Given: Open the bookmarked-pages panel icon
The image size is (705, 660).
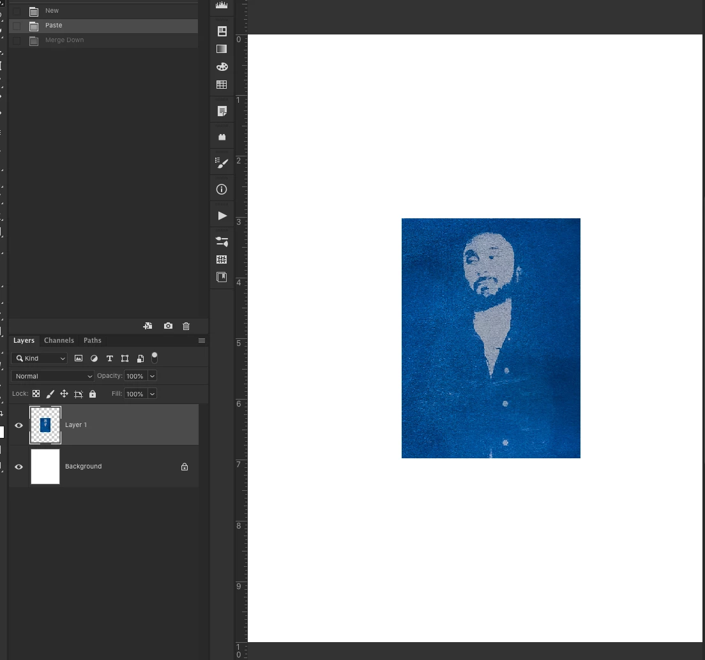Looking at the screenshot, I should pyautogui.click(x=222, y=277).
